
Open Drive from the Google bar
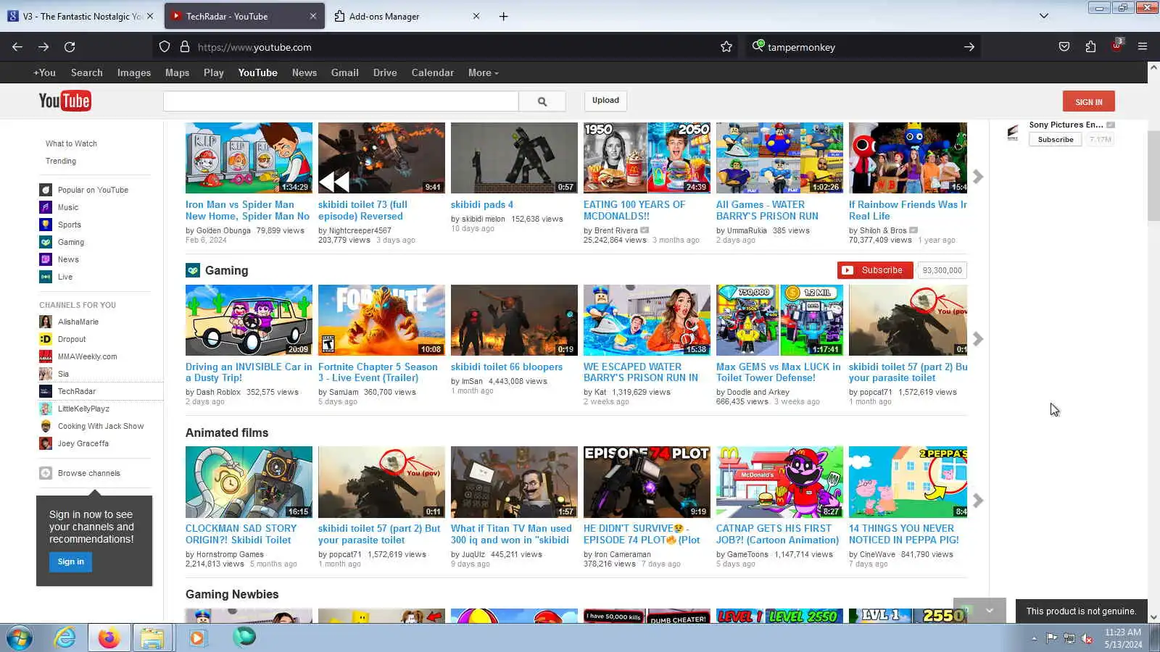(x=385, y=72)
